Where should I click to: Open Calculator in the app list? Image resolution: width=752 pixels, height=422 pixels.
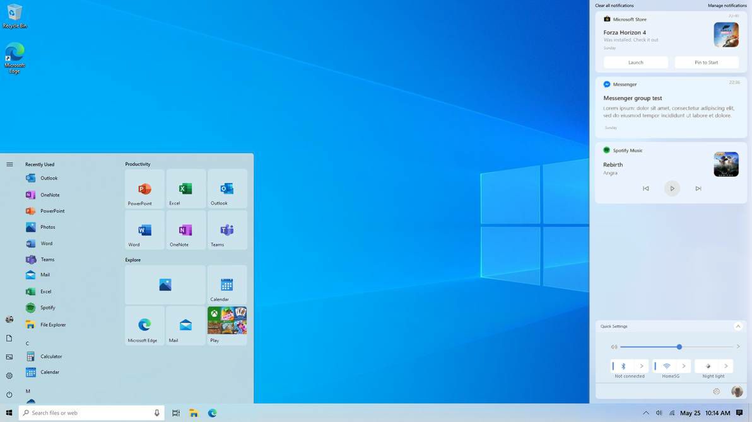click(x=44, y=356)
